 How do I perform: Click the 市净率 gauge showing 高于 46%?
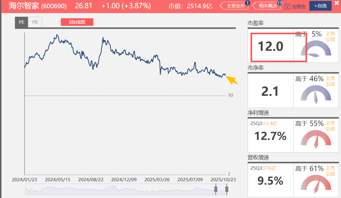pos(316,94)
